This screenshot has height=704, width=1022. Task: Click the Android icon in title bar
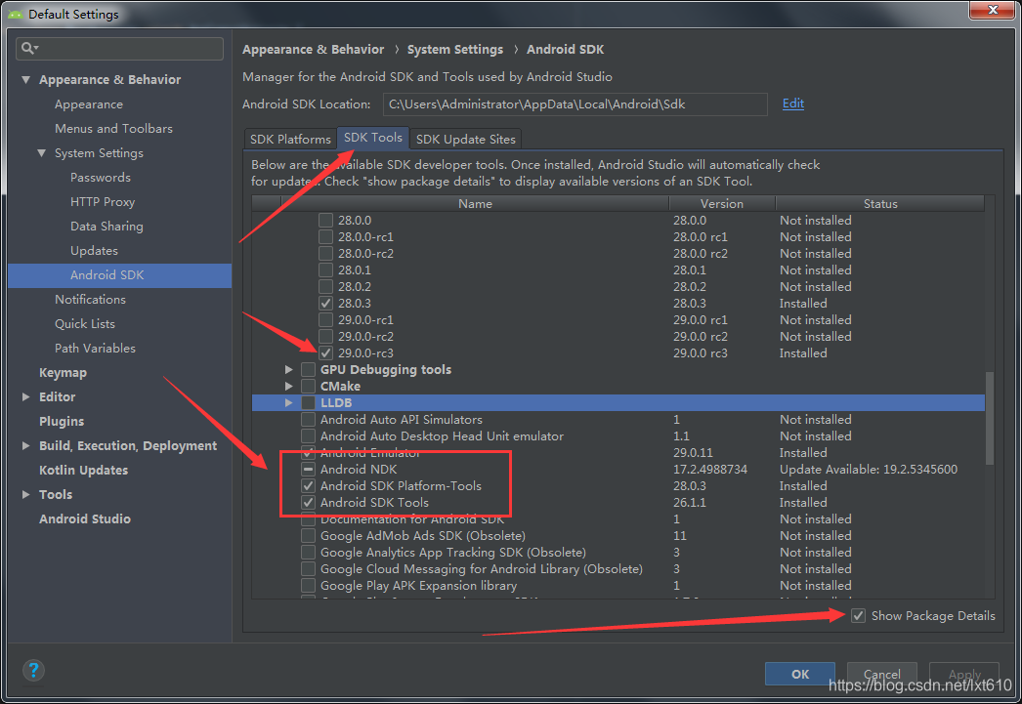(x=16, y=14)
